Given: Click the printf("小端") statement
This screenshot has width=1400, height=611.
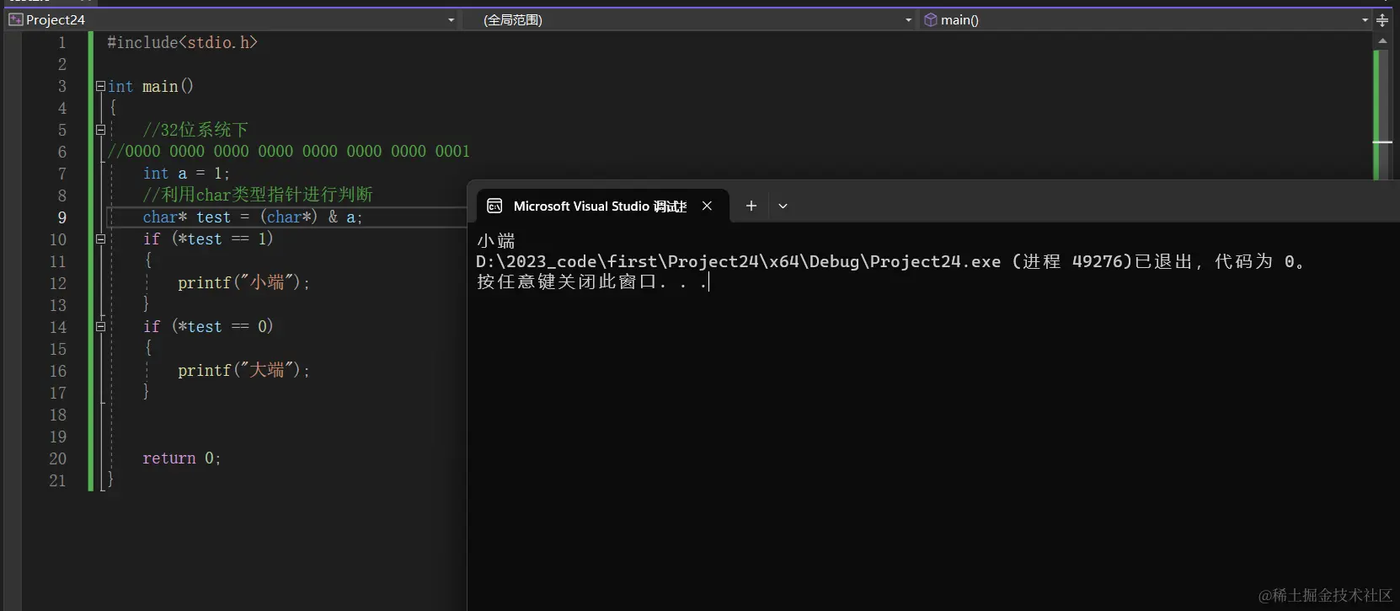Looking at the screenshot, I should [x=244, y=283].
